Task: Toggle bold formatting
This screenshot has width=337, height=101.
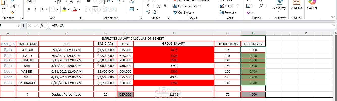Action: (x=29, y=9)
